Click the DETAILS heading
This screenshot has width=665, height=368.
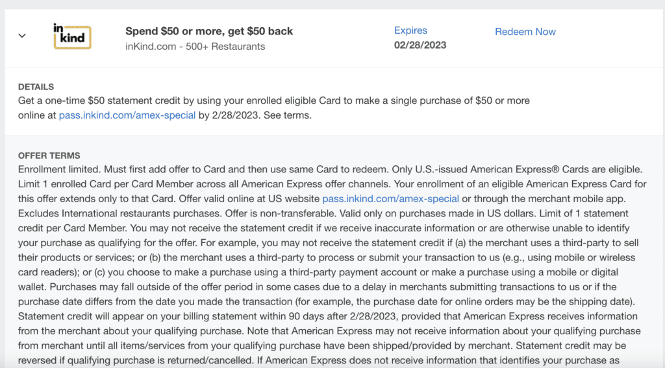point(36,87)
